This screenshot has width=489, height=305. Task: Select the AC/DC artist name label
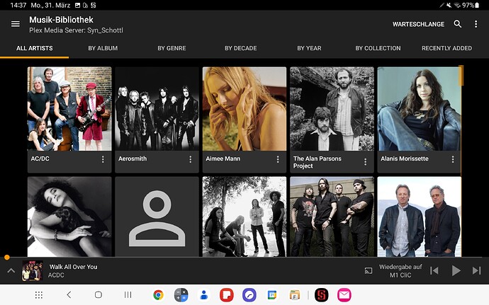click(x=40, y=159)
